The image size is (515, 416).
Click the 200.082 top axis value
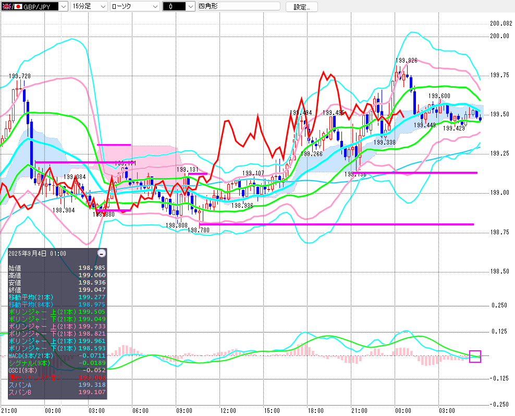coord(501,23)
